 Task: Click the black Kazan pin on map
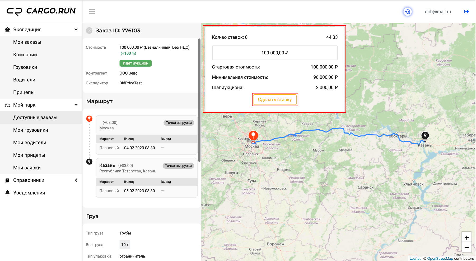point(425,135)
